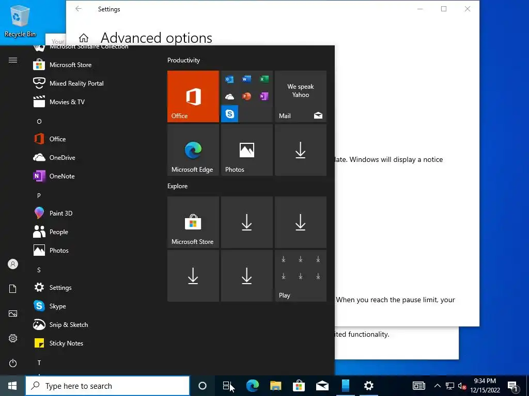Switch to Settings window on taskbar
Screen dimensions: 529x396
369,386
